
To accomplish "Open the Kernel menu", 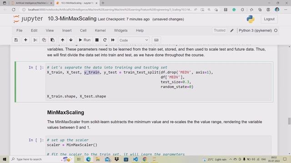I will click(100, 30).
